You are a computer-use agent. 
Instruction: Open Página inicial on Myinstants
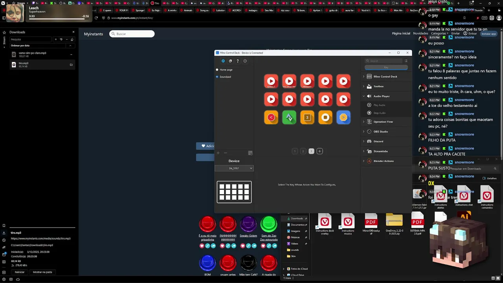401,33
